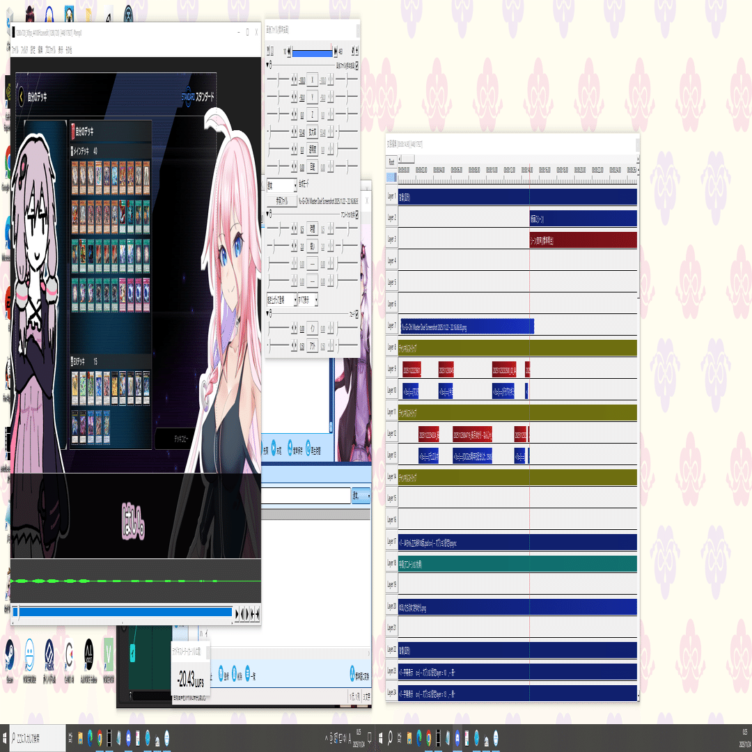The width and height of the screenshot is (752, 752).
Task: Open the CeVIO AI desktop shortcut
Action: (x=69, y=659)
